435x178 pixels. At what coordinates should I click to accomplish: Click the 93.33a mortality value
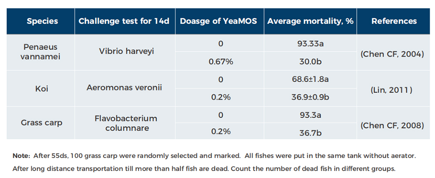(310, 43)
